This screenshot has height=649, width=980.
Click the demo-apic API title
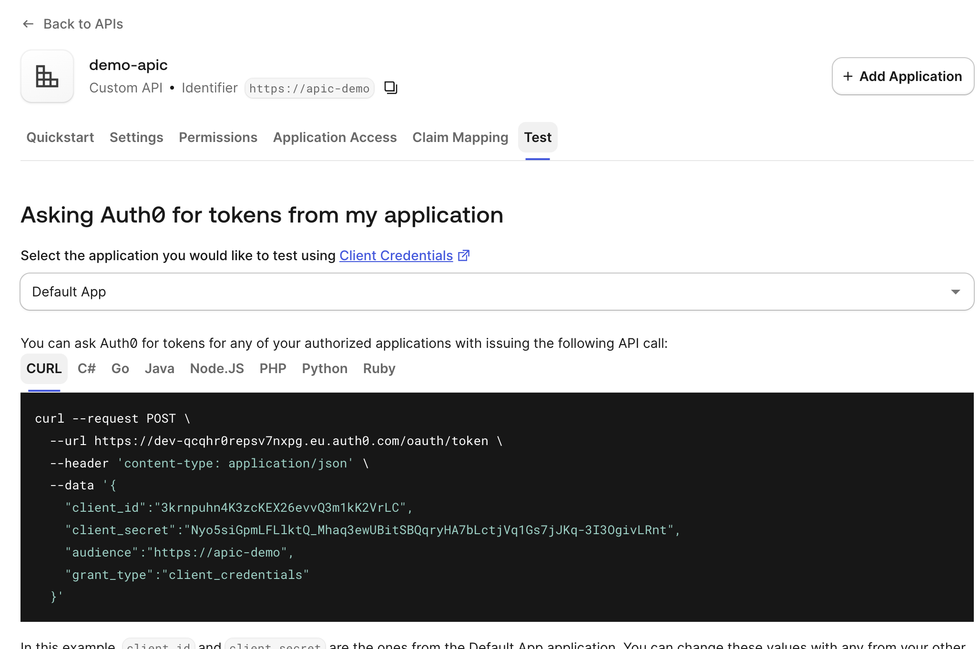128,65
